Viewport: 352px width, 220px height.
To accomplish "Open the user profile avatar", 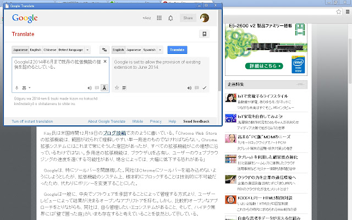I will [x=205, y=18].
